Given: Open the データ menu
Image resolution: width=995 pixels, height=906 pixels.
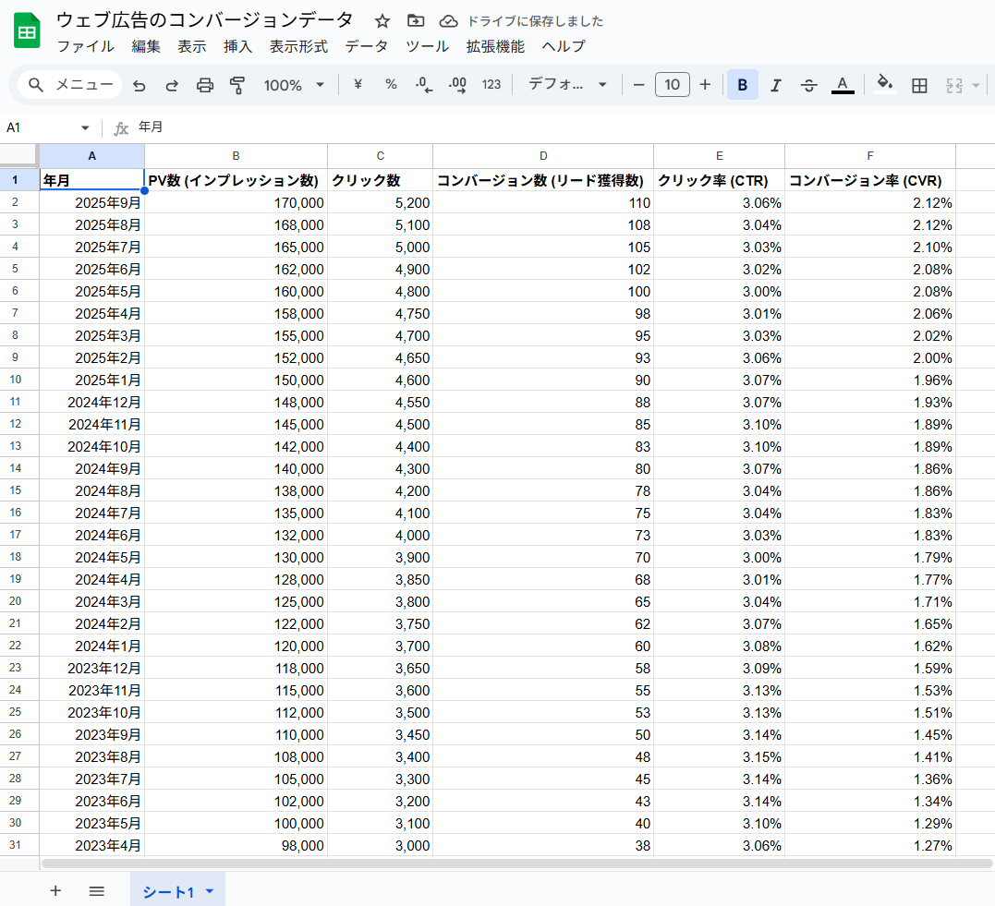Looking at the screenshot, I should point(366,46).
